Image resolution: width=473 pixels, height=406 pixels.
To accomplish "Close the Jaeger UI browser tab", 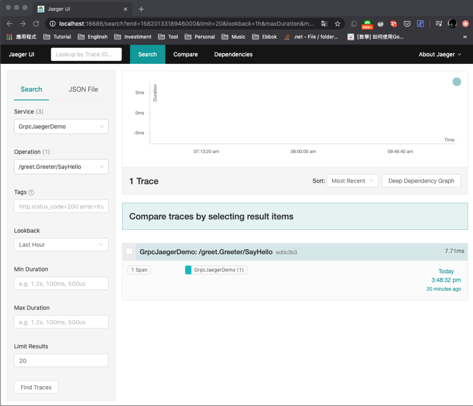I will pyautogui.click(x=126, y=9).
